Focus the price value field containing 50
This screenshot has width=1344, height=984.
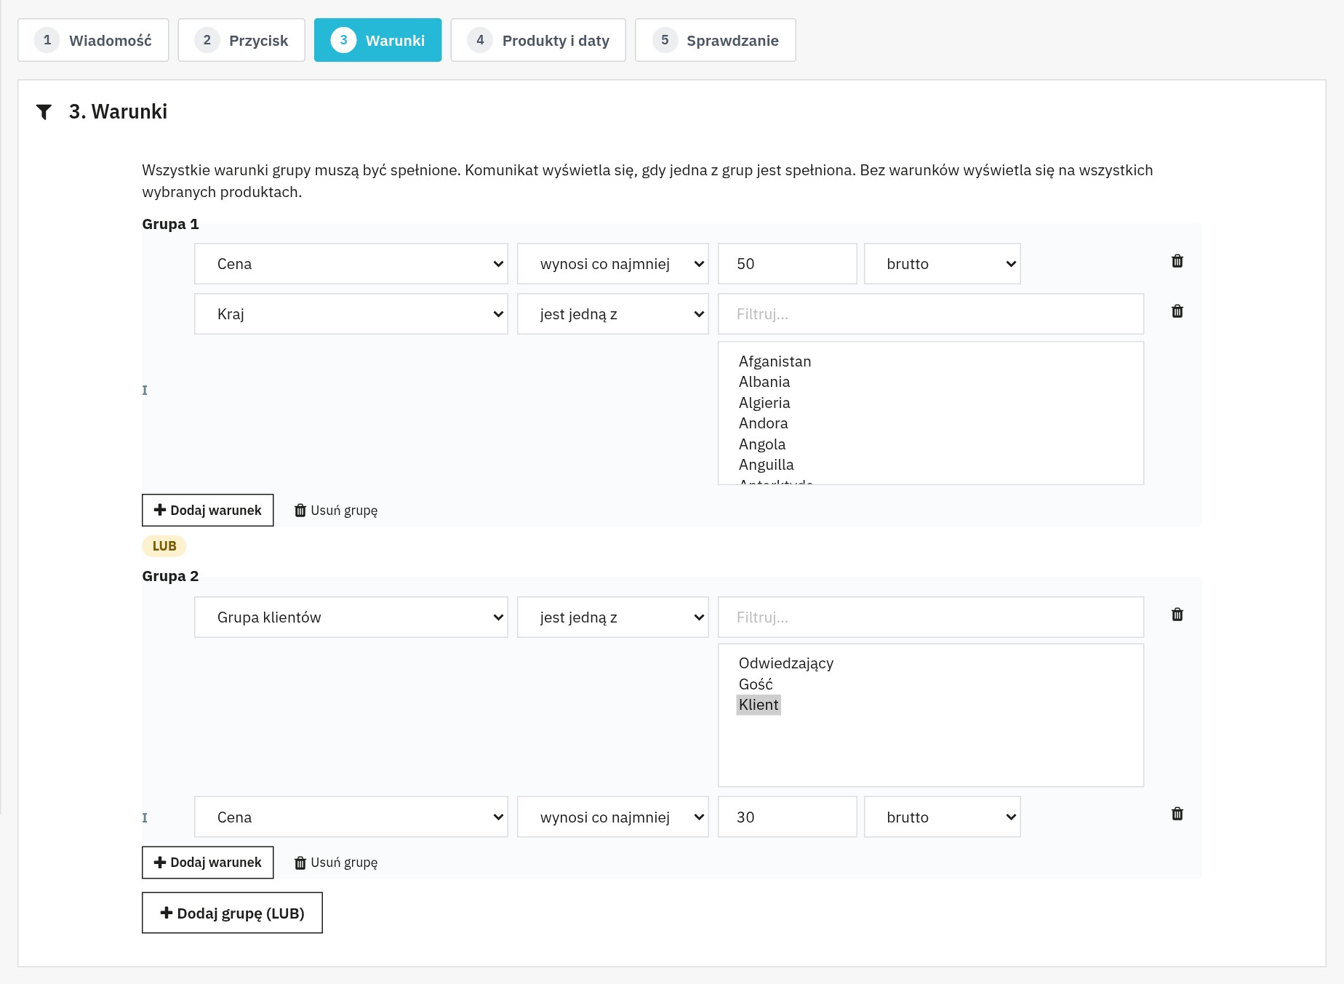point(788,263)
